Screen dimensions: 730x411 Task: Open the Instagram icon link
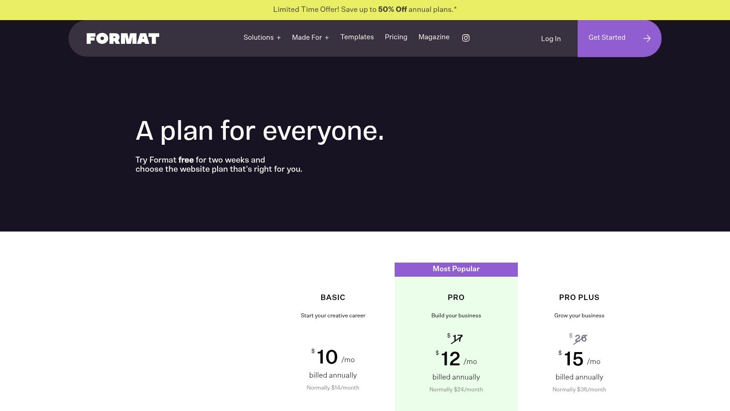466,38
